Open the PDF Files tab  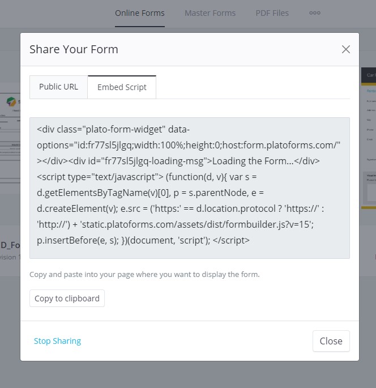pyautogui.click(x=271, y=13)
